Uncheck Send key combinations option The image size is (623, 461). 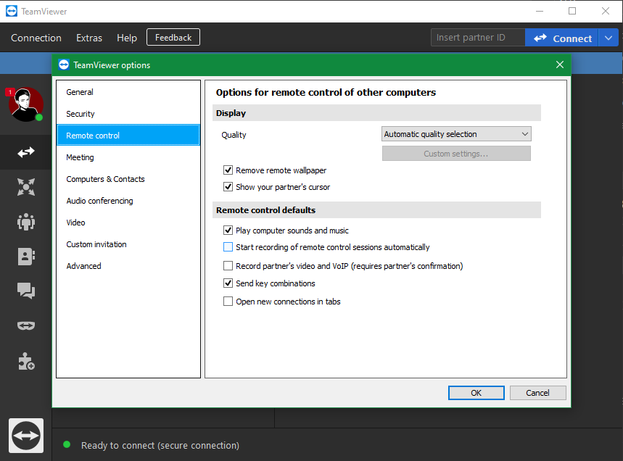coord(228,283)
